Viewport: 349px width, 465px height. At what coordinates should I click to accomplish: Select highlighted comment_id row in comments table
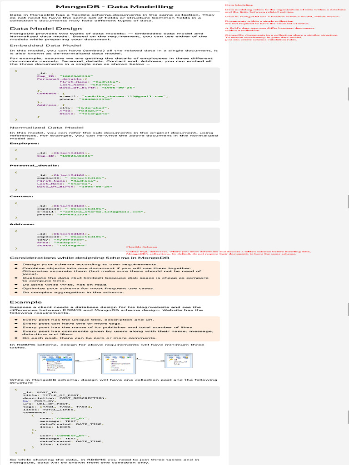coord(59,360)
